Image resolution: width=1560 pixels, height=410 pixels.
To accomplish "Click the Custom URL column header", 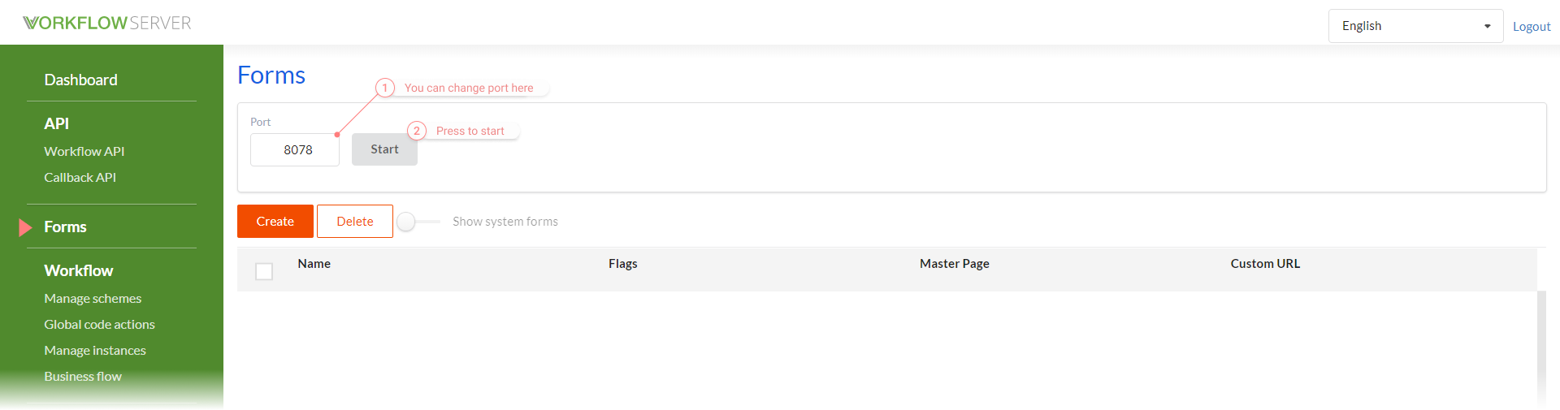I will point(1265,264).
